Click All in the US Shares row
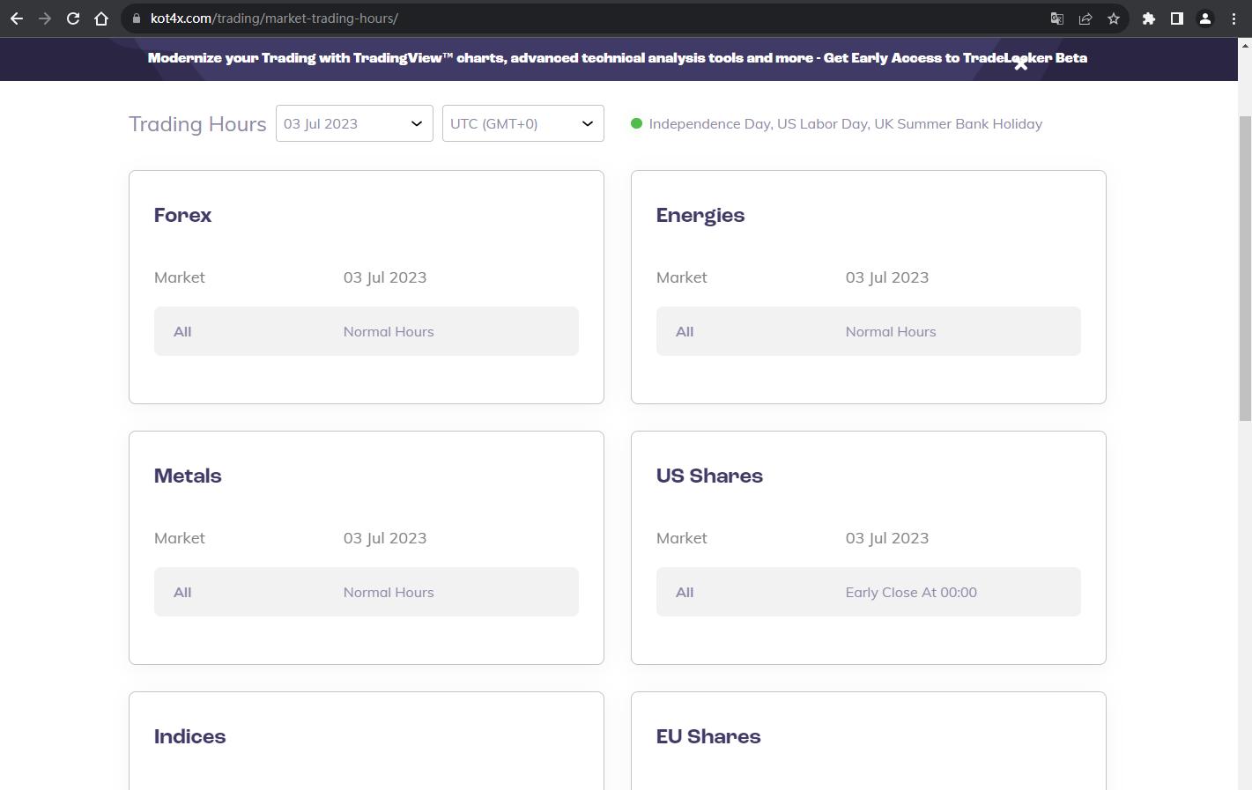Viewport: 1252px width, 790px height. pyautogui.click(x=685, y=593)
